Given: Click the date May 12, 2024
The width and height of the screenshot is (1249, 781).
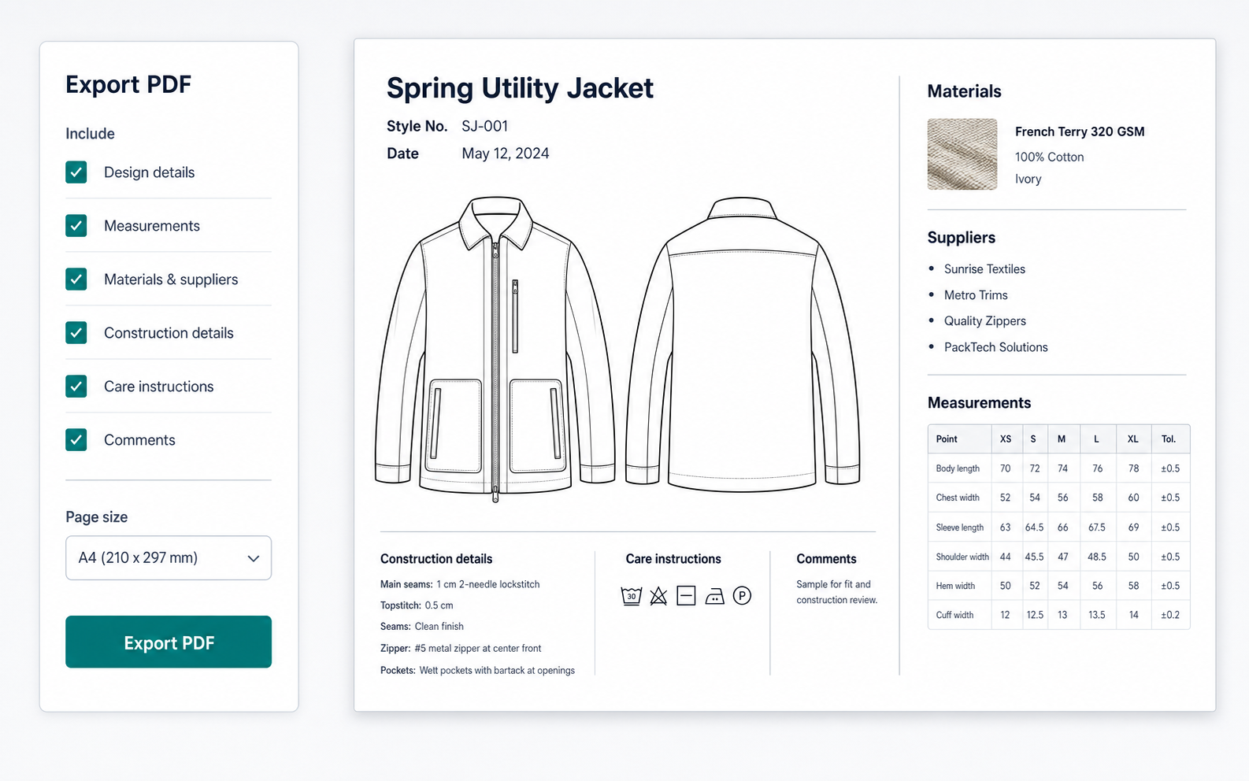Looking at the screenshot, I should (x=506, y=154).
